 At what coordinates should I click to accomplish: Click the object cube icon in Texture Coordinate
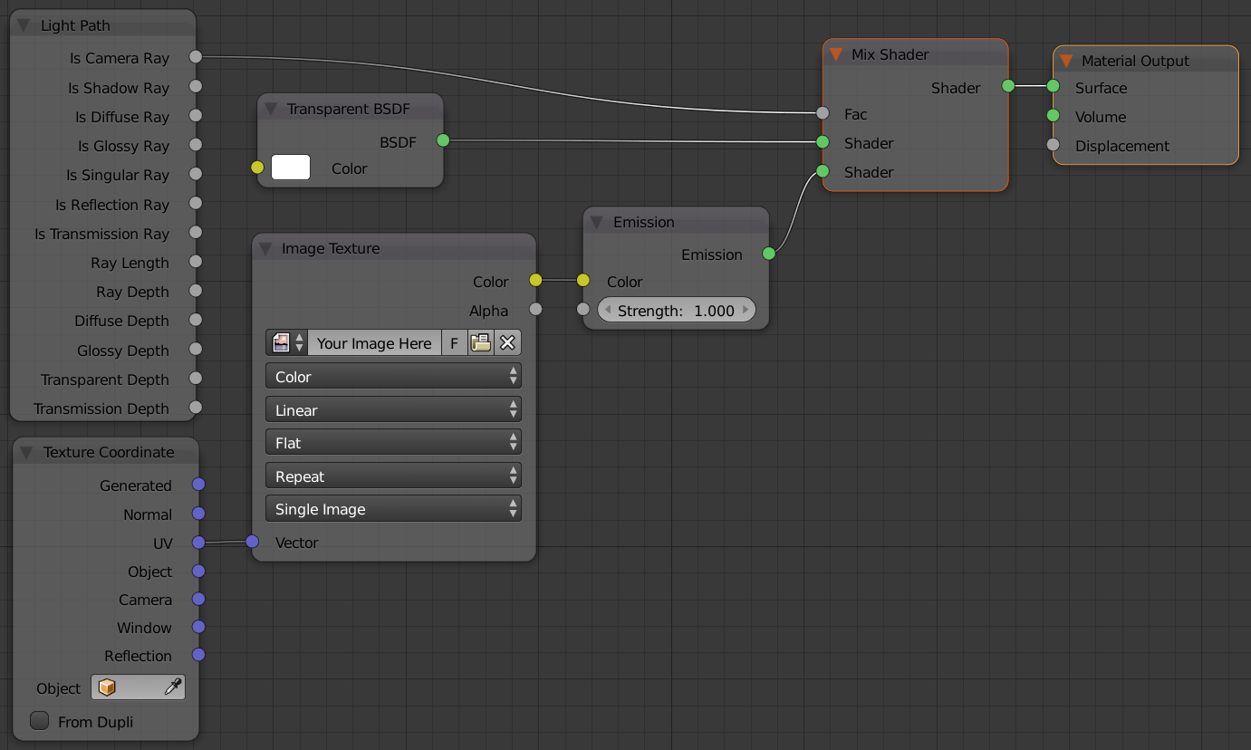[109, 687]
